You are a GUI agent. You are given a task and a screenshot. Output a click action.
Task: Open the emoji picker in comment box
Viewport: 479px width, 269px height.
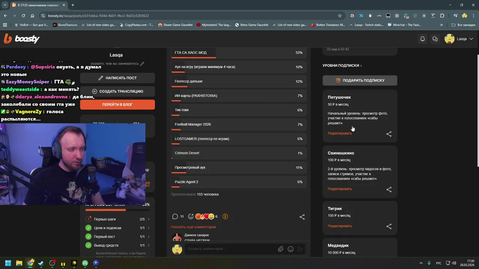(290, 249)
